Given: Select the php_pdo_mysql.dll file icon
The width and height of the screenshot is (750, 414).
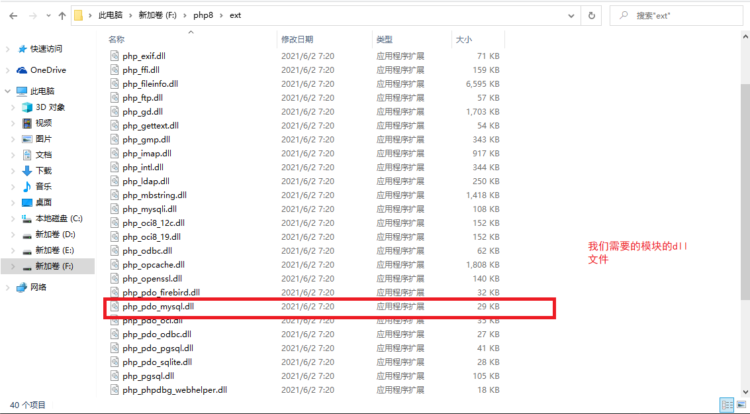Looking at the screenshot, I should 115,307.
